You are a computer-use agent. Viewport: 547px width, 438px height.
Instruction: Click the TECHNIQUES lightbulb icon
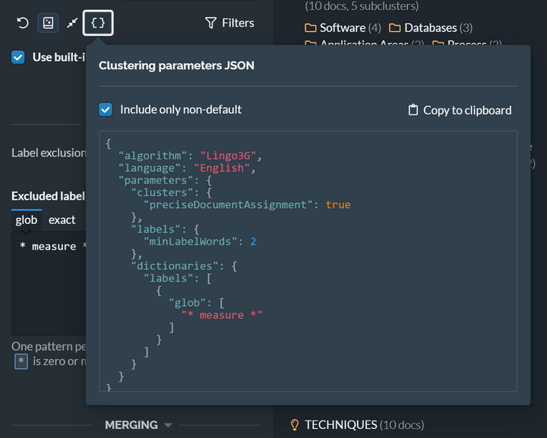[295, 425]
